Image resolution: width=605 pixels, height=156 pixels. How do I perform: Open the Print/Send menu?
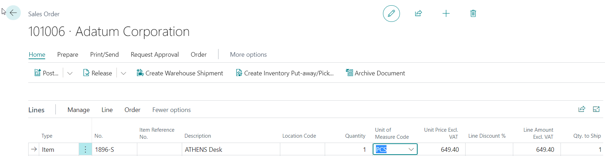tap(104, 55)
